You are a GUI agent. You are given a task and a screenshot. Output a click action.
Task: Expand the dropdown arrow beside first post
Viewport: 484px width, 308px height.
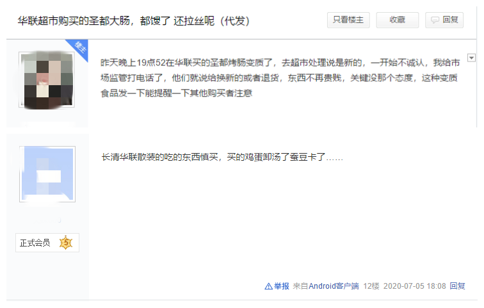tap(471, 58)
